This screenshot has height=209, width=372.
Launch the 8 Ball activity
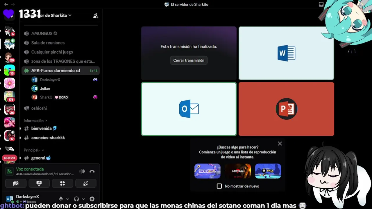pos(268,171)
